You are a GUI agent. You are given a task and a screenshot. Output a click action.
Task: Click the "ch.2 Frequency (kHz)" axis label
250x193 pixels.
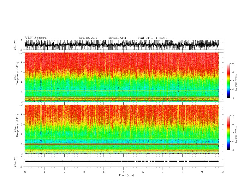point(16,125)
